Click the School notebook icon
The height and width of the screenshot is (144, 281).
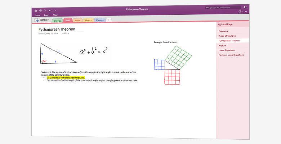(x=37, y=20)
